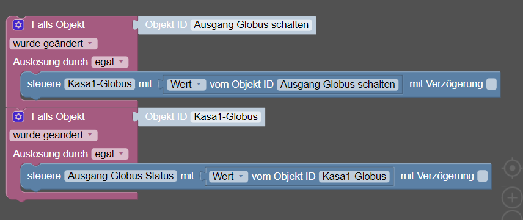Toggle delay checkbox on Ausgang Globus Status block
Viewport: 523px width, 220px height.
(x=482, y=176)
